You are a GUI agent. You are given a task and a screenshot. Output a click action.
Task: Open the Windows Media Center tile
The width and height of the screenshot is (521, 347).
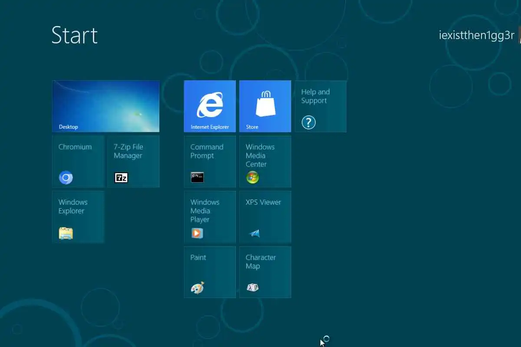(265, 161)
